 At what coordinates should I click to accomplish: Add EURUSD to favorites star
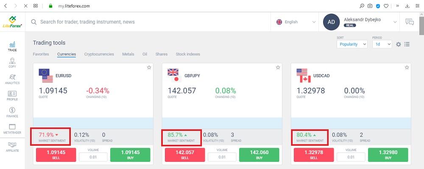149,67
